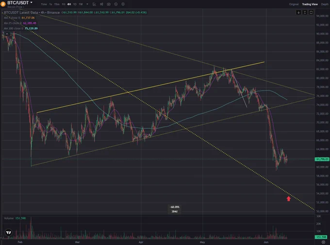Expand the more intervals dropdown arrow

click(87, 4)
